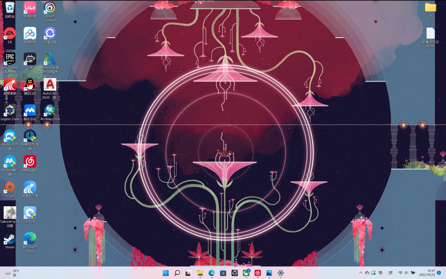Launch Tencent Meeting (腾讯会议) shortcut

30,112
